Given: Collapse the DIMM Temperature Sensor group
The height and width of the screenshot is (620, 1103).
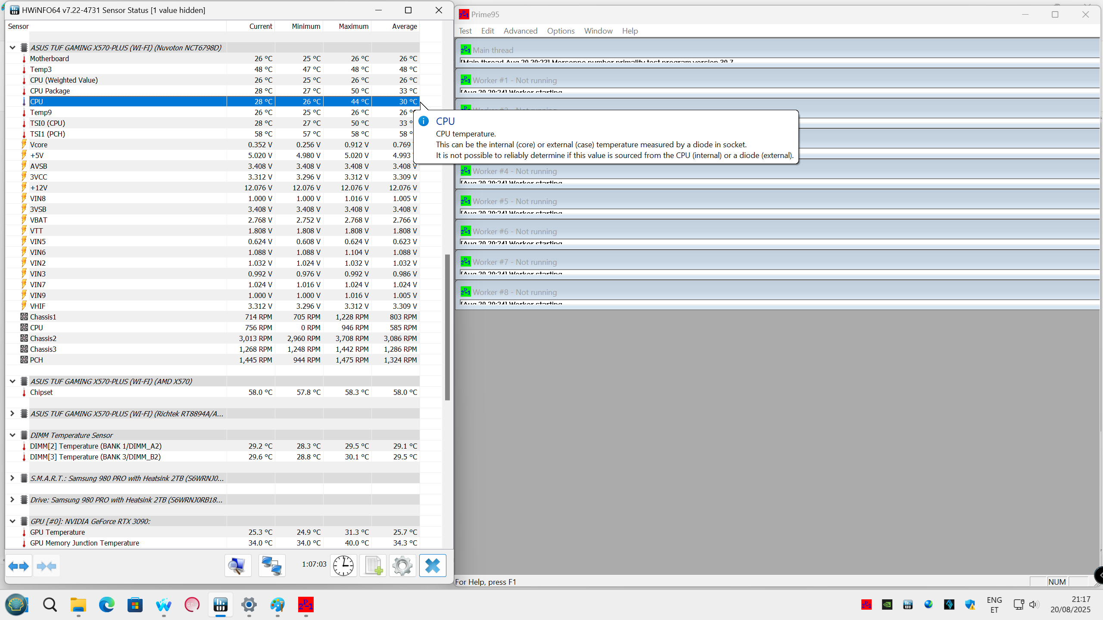Looking at the screenshot, I should [x=12, y=435].
